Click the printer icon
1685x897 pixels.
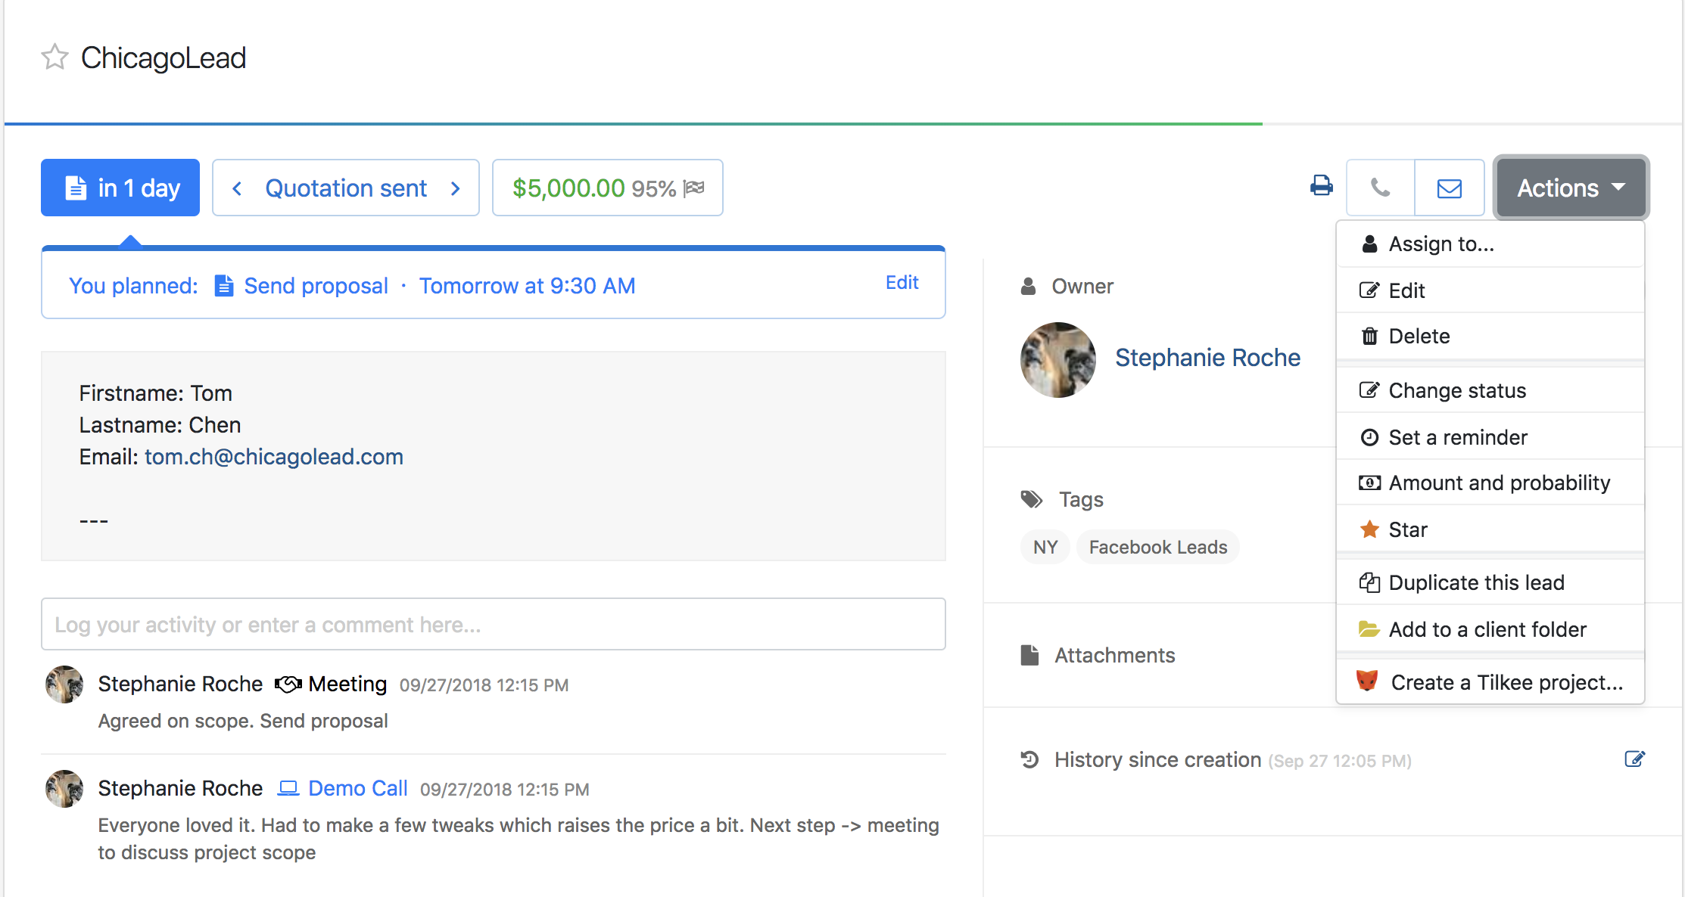pos(1321,186)
